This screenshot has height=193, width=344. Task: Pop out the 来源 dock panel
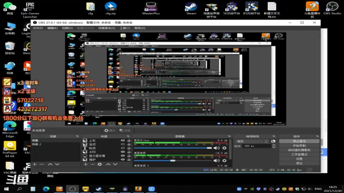[128, 136]
